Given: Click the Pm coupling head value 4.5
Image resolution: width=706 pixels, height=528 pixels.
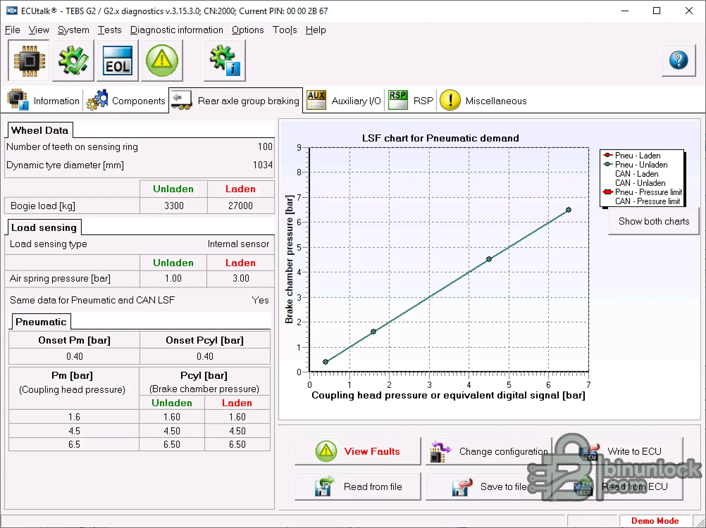Looking at the screenshot, I should (74, 431).
